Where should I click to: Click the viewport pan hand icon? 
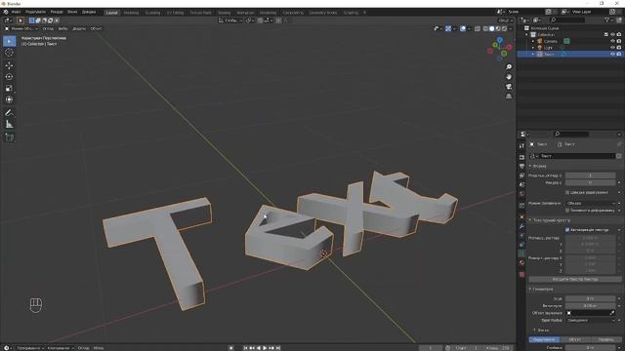[x=509, y=77]
